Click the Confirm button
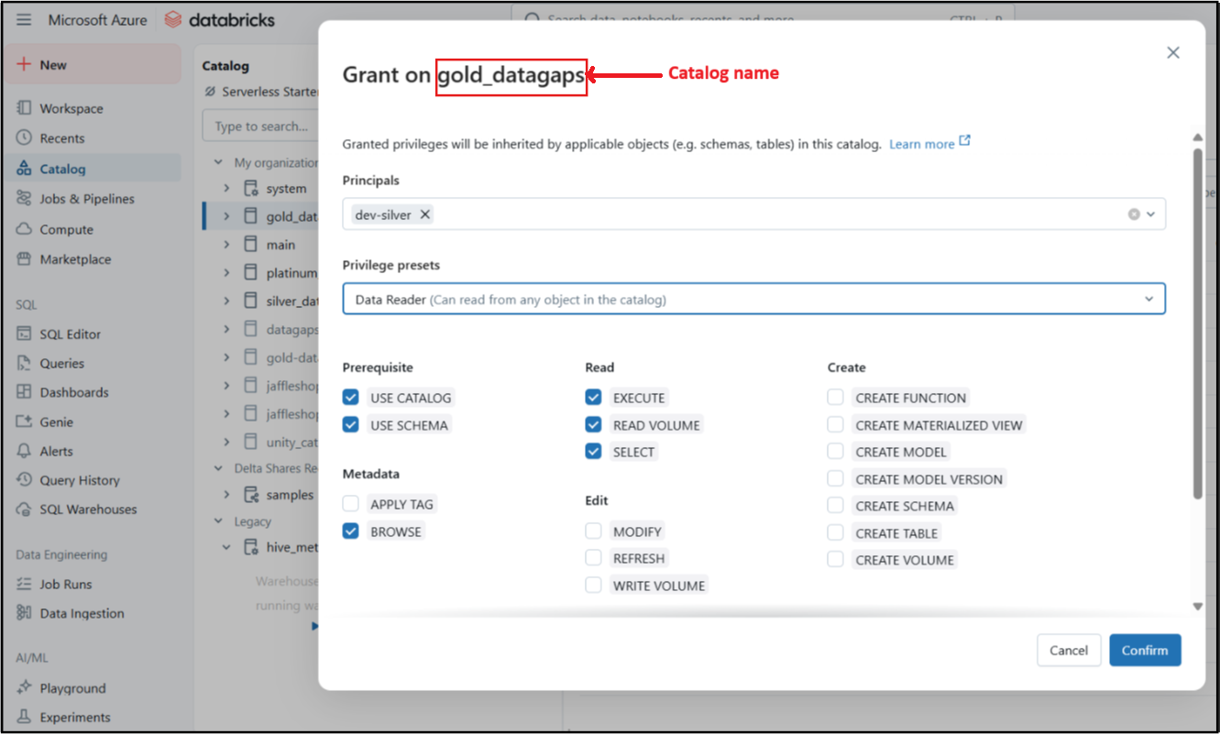1220x734 pixels. [x=1144, y=651]
